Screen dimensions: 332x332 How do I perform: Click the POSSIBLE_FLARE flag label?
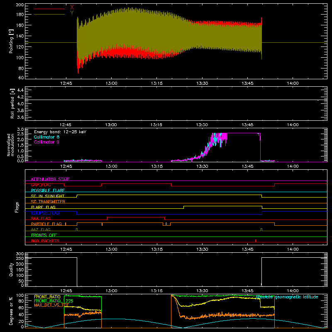click(48, 190)
